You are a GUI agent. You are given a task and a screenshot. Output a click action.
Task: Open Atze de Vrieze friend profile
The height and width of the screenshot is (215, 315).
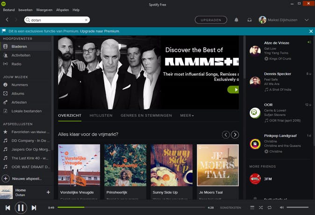pyautogui.click(x=277, y=43)
